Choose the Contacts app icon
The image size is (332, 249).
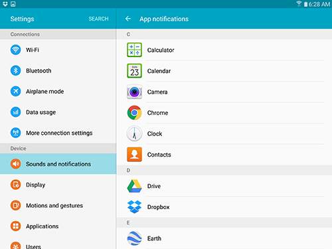tap(134, 155)
